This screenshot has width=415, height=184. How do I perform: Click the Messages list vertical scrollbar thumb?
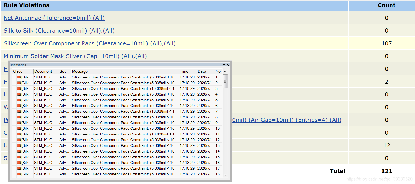click(x=225, y=81)
